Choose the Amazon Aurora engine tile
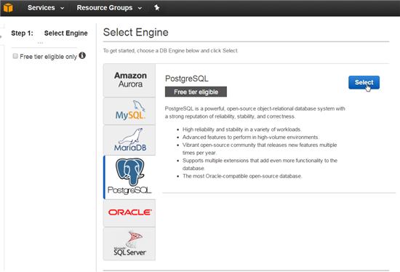The image size is (400, 272). point(129,80)
